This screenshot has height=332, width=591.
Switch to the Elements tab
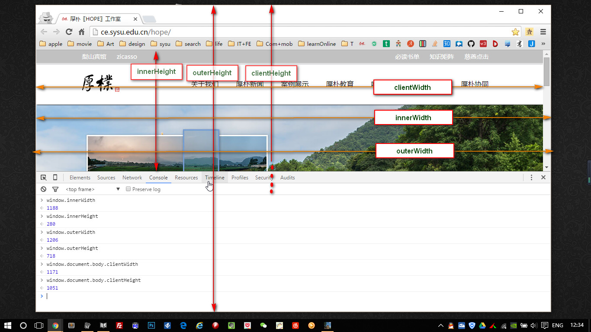click(80, 178)
